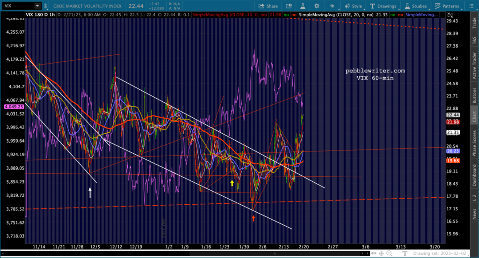Click the D: 2/21/23, 6:00 AM date readout

tap(79, 14)
